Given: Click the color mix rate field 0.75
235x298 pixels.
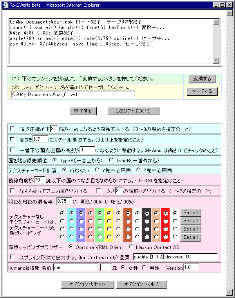Looking at the screenshot, I should point(64,201).
